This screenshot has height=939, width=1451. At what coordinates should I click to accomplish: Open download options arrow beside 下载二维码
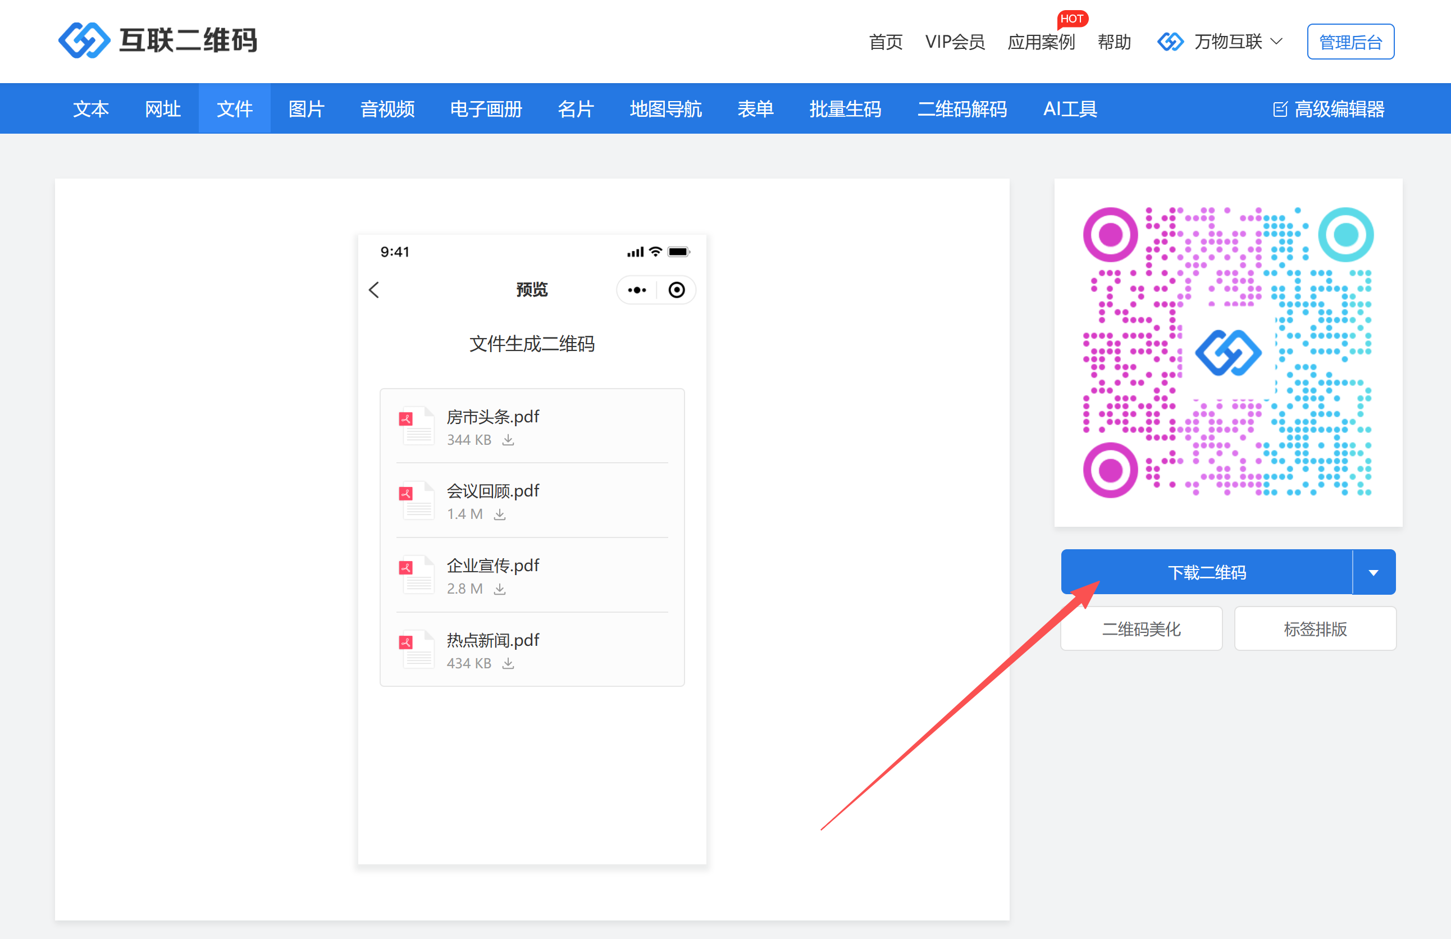pos(1373,572)
